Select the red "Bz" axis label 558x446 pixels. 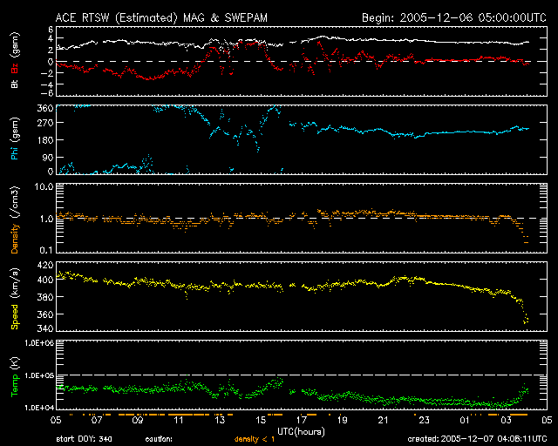click(15, 68)
